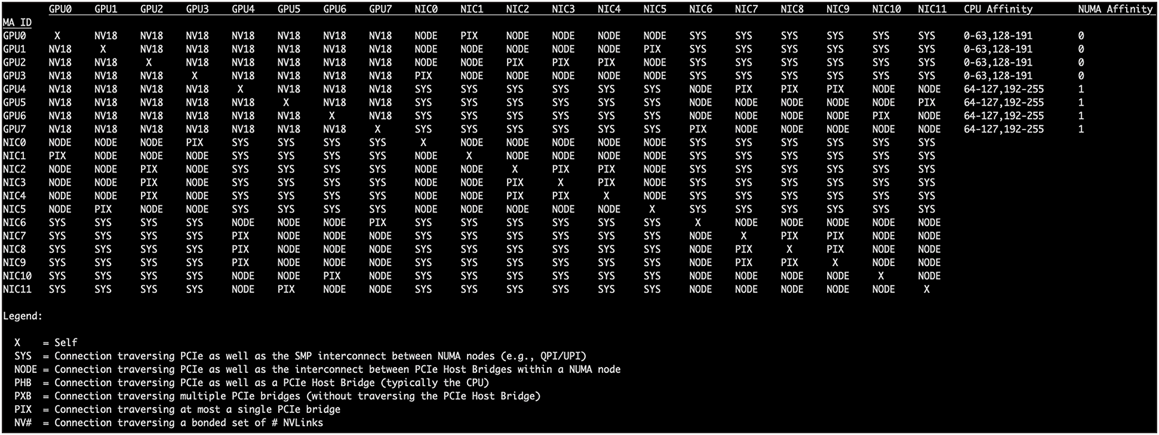Click NUMA Affinity value in GPU1 row

1081,49
